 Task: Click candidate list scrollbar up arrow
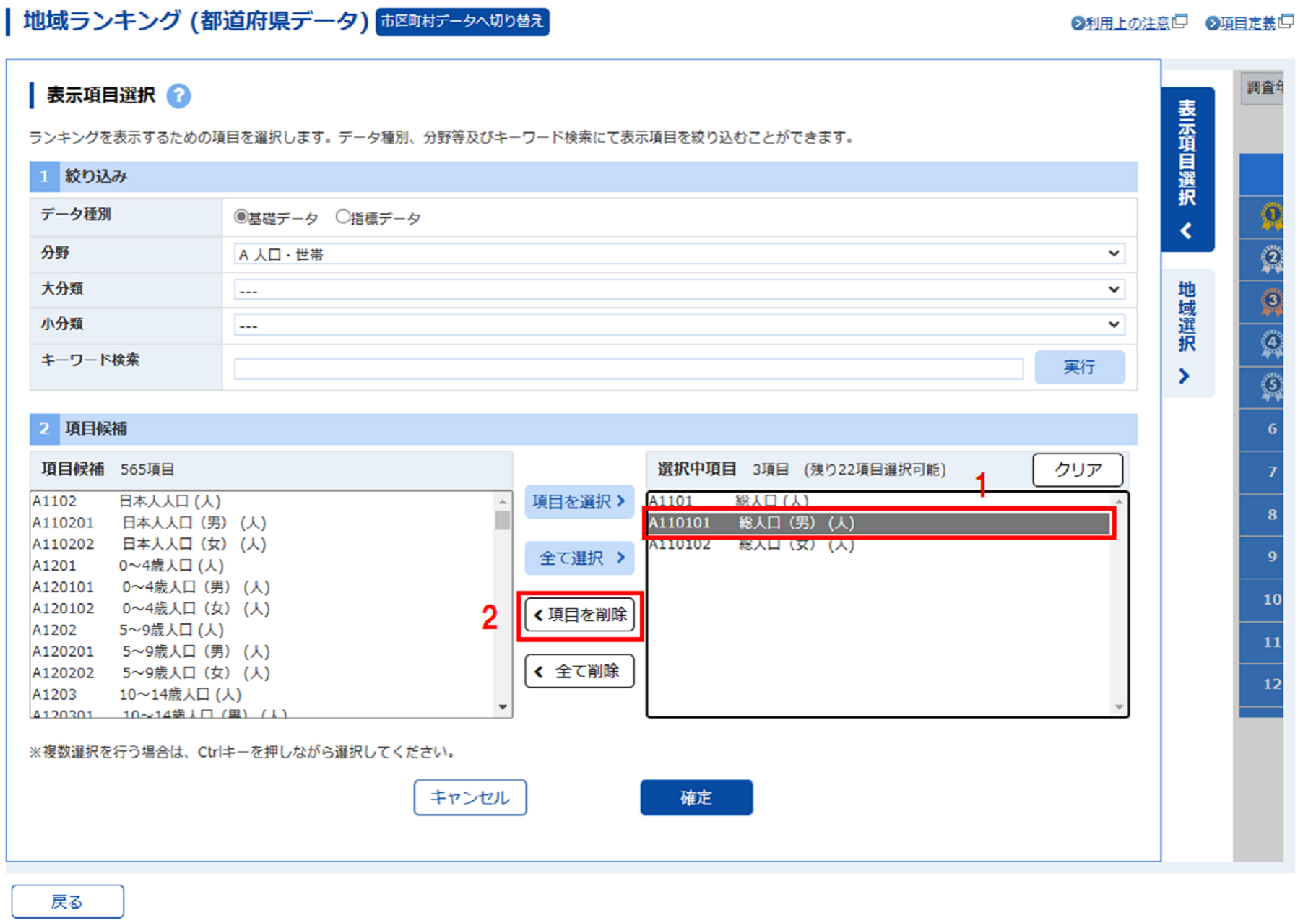coord(503,500)
